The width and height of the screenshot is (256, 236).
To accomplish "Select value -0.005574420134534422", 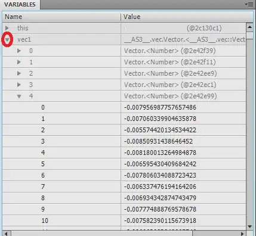I will click(160, 130).
